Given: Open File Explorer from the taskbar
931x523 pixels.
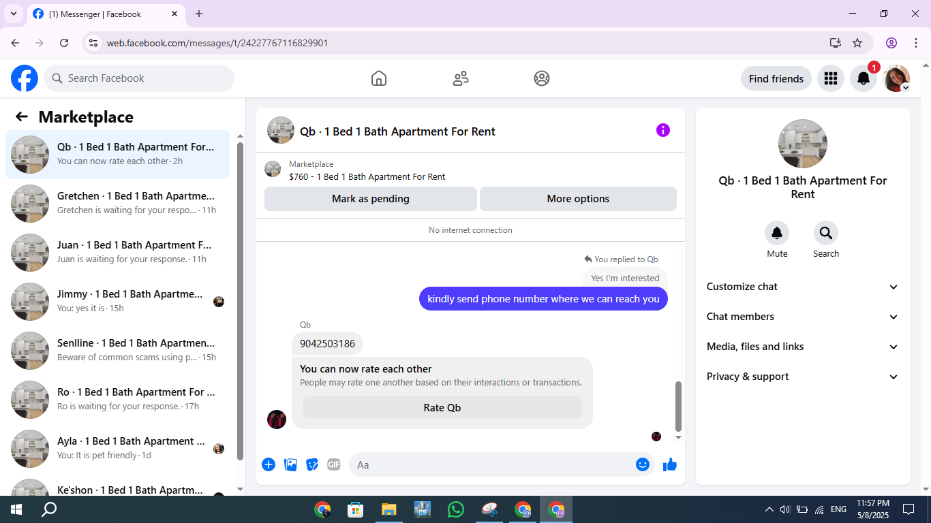Looking at the screenshot, I should 389,509.
